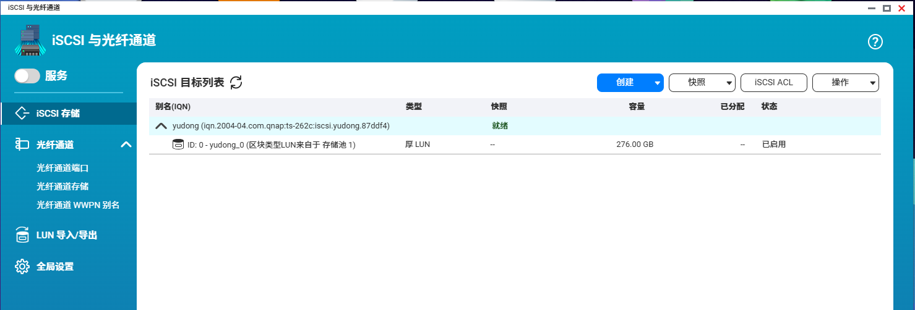915x310 pixels.
Task: Click the iSCSI ACL button
Action: coord(774,83)
